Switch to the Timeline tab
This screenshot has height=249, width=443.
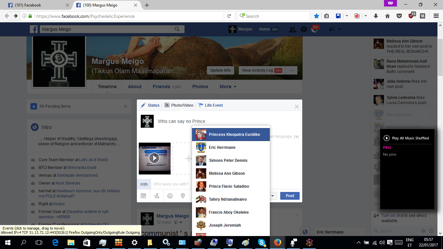[x=107, y=87]
